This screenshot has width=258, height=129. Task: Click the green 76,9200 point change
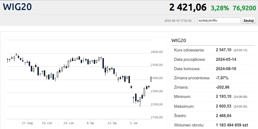pos(244,8)
